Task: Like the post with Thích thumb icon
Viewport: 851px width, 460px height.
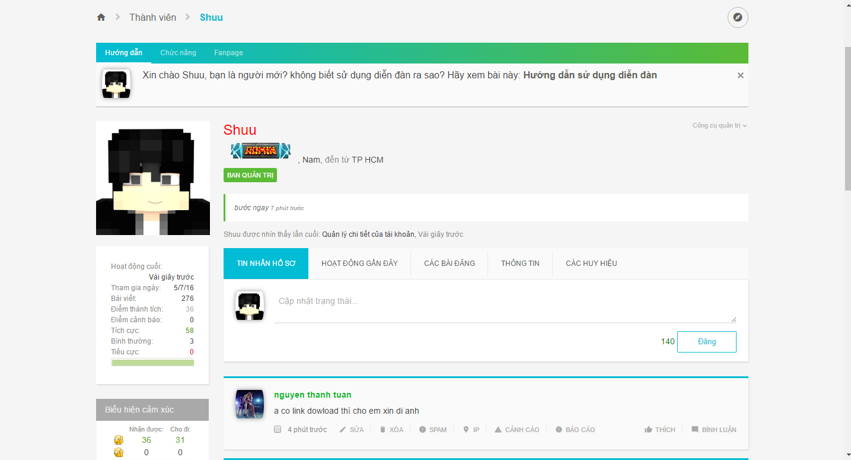Action: [649, 430]
